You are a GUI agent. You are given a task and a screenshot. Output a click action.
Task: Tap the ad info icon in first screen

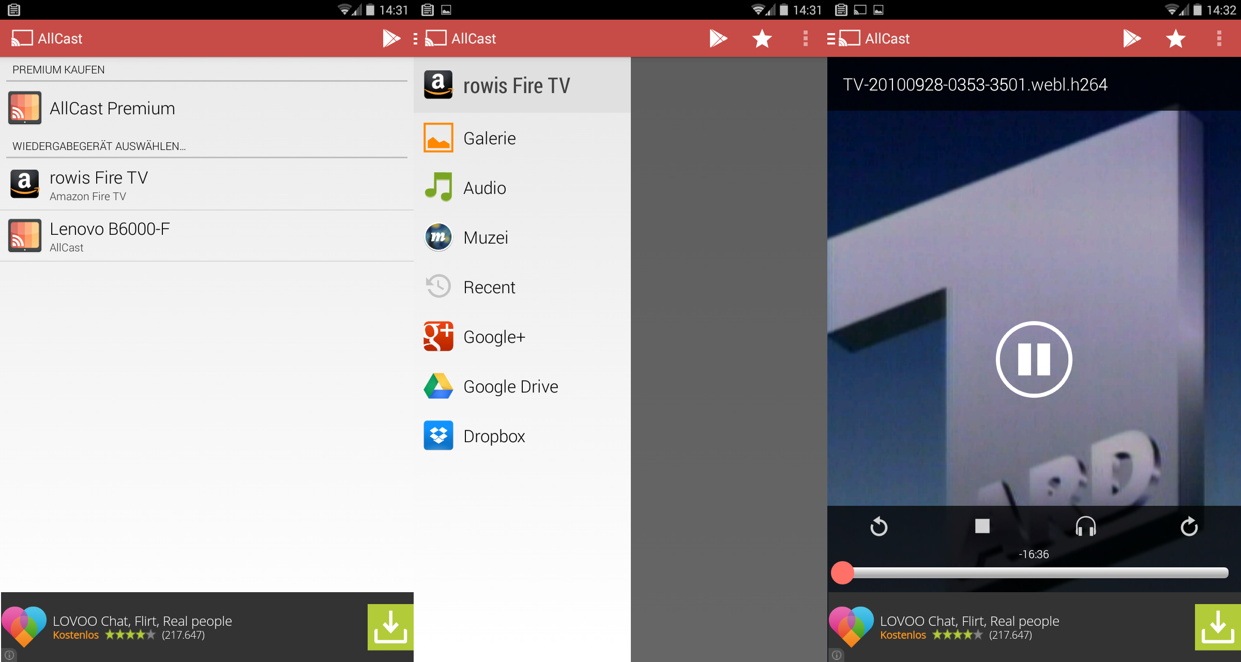[x=9, y=655]
